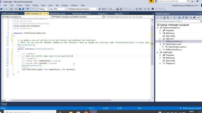Open File Explorer from the taskbar
This screenshot has height=113, width=202.
click(x=71, y=112)
